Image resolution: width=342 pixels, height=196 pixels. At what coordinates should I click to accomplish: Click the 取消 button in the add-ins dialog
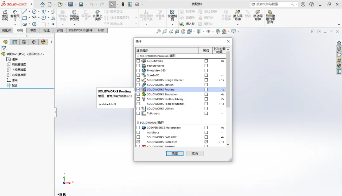[x=194, y=154]
